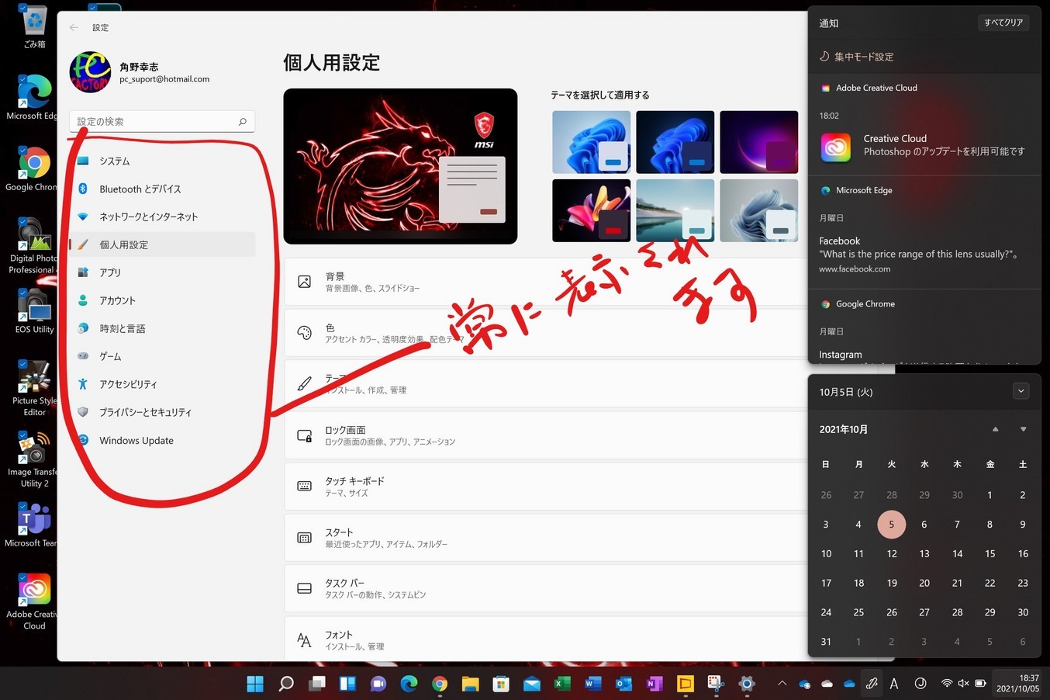The image size is (1050, 700).
Task: Open the Mail app in the taskbar
Action: (x=532, y=684)
